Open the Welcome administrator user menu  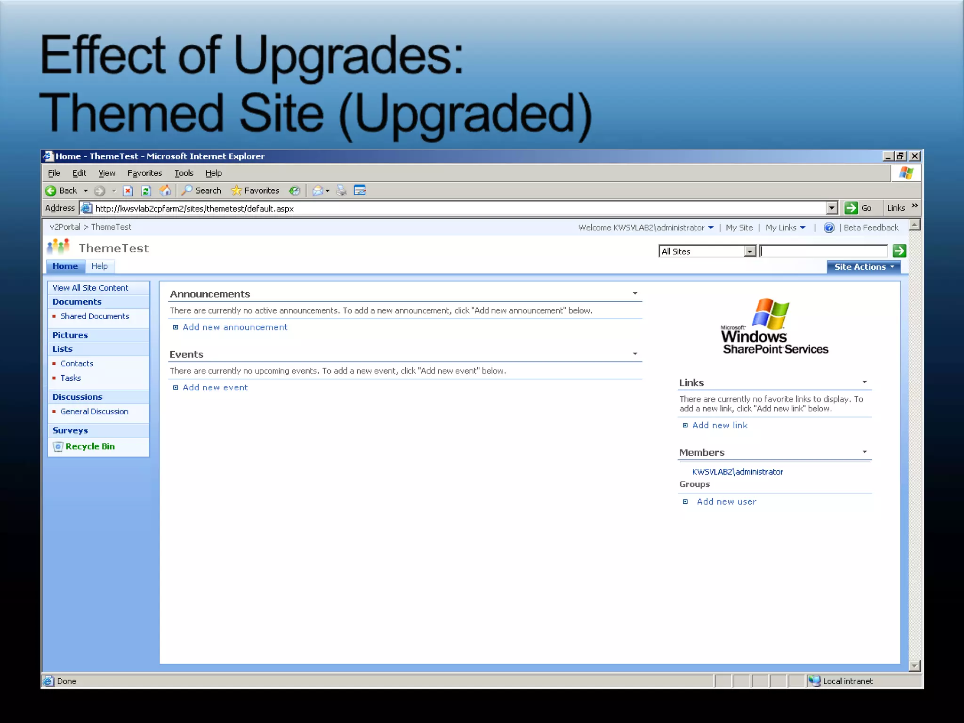646,228
